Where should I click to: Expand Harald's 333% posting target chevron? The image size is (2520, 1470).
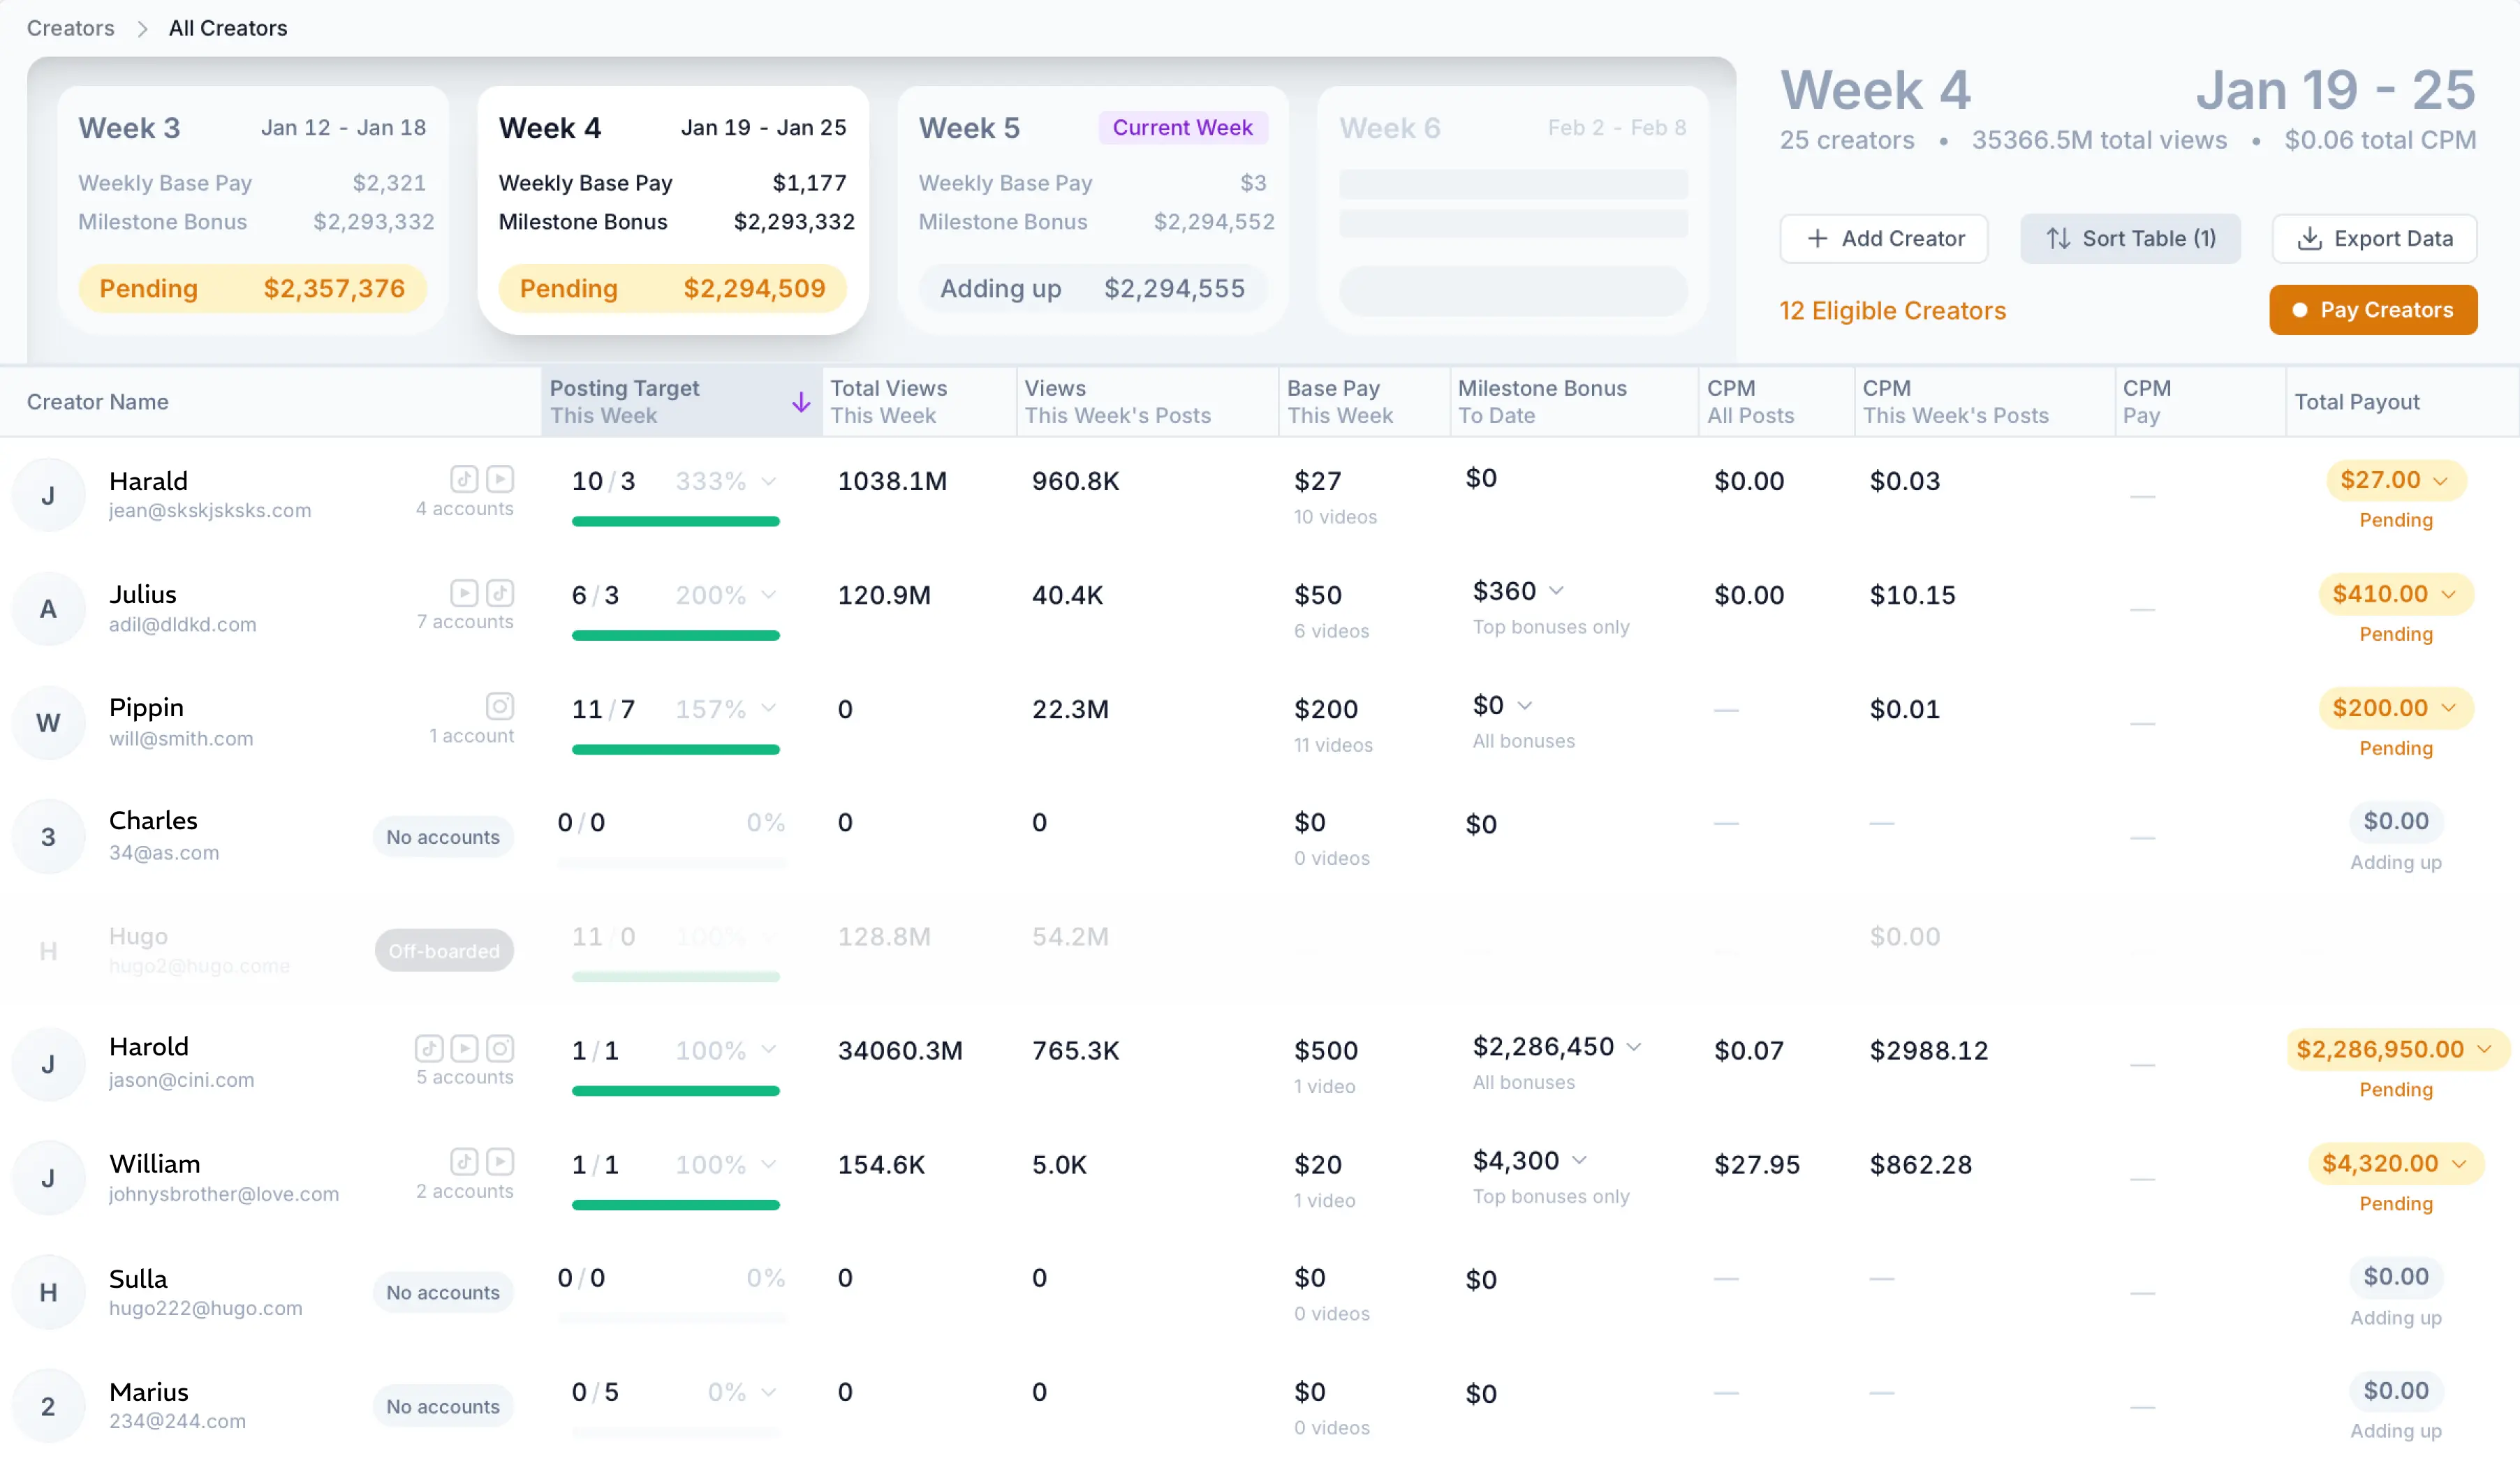[x=768, y=482]
